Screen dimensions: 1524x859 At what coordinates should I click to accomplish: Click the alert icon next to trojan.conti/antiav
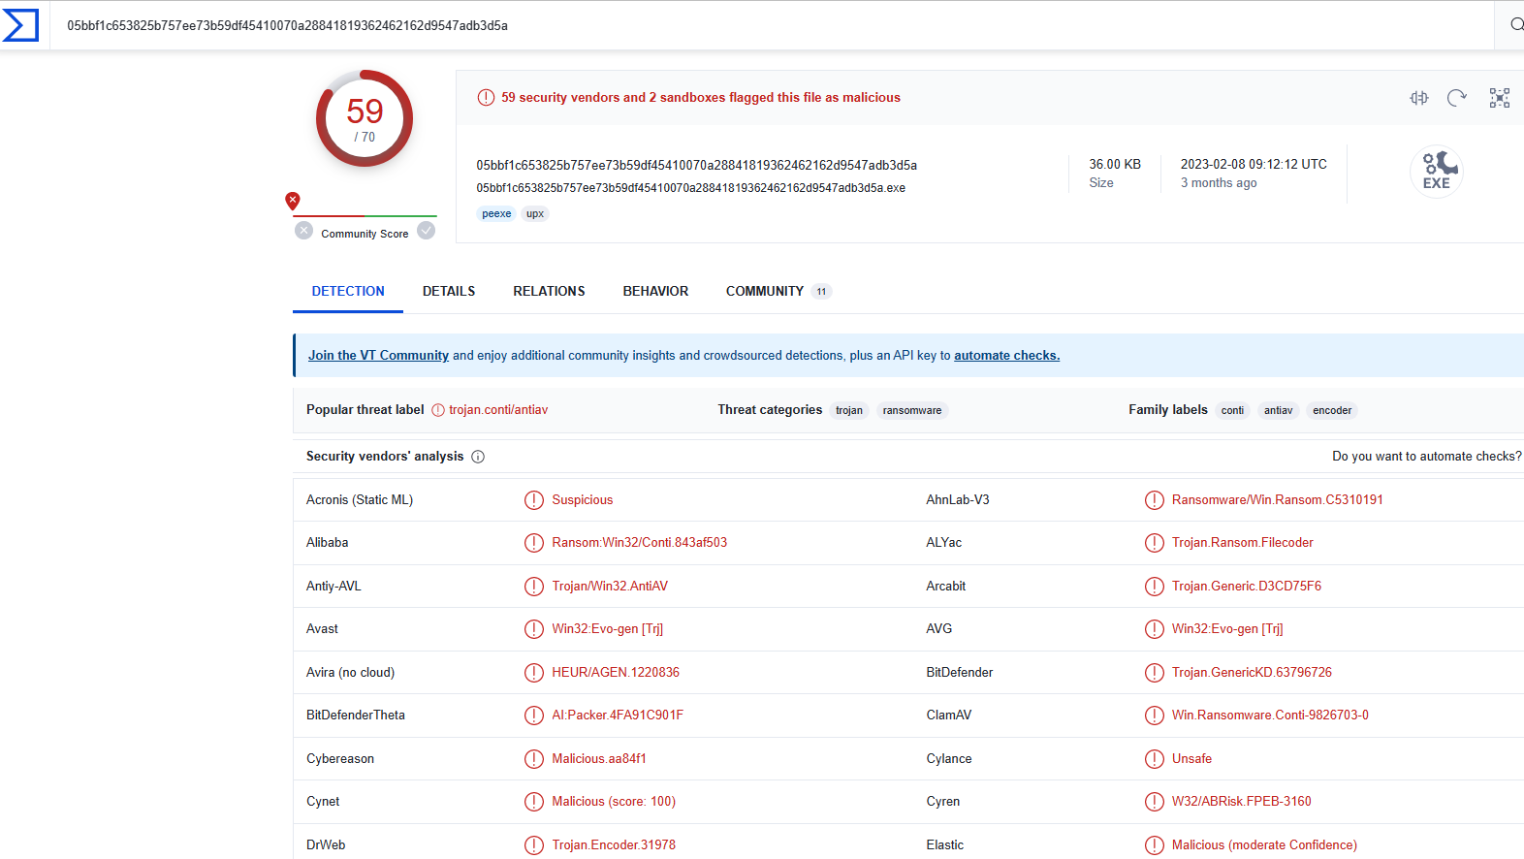(x=438, y=410)
